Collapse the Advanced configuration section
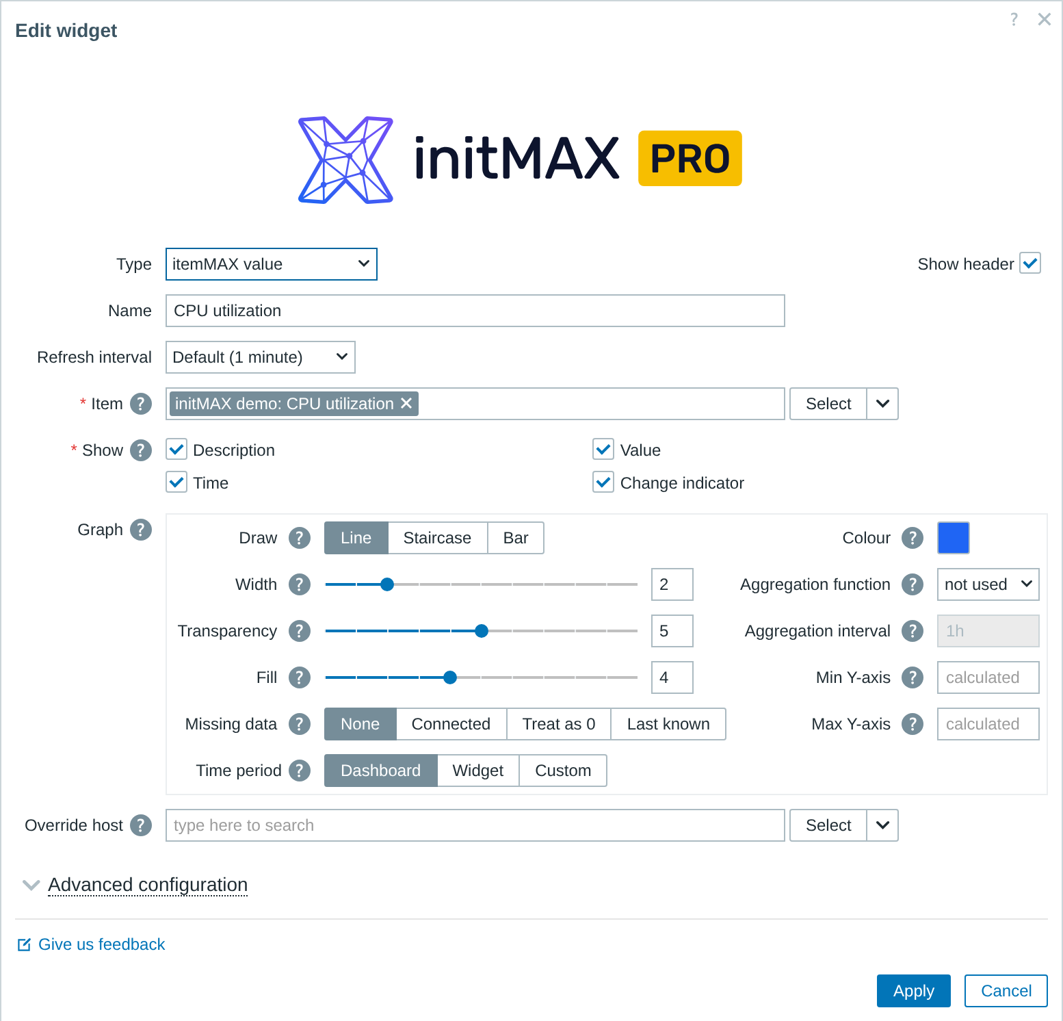This screenshot has height=1021, width=1063. coord(31,885)
